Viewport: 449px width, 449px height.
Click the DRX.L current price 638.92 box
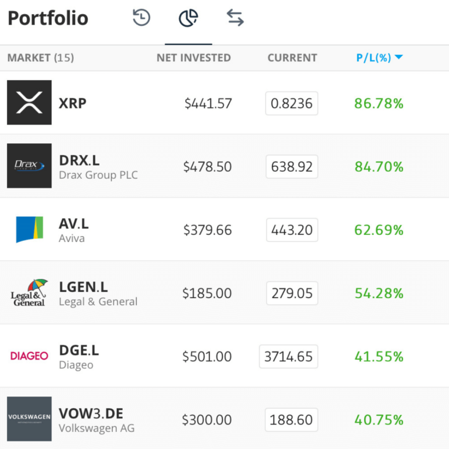292,167
